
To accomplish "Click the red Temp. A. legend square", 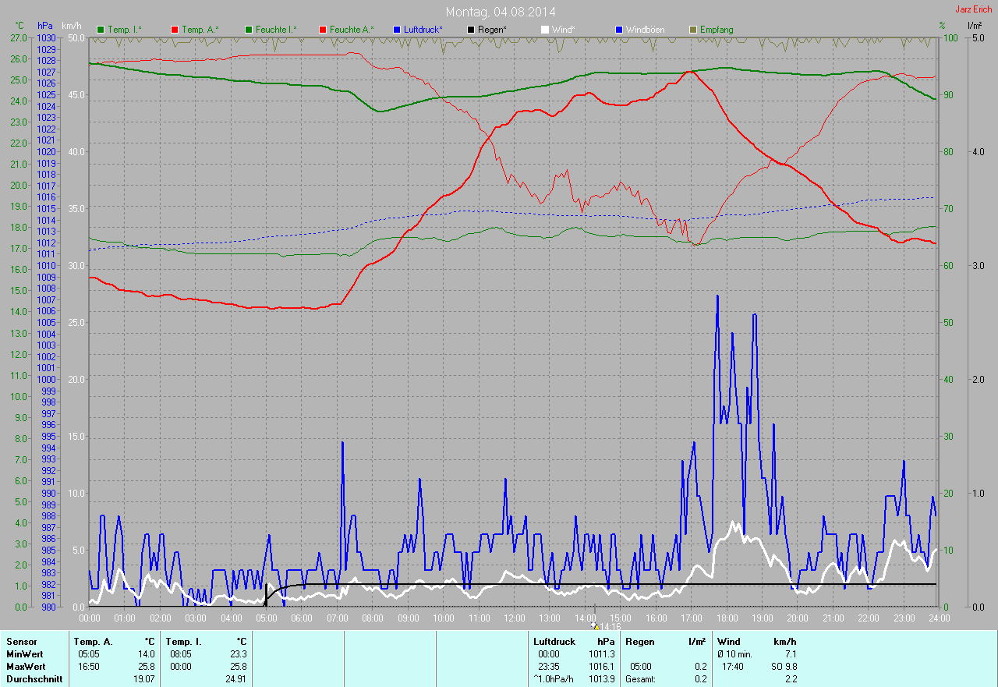I will pyautogui.click(x=175, y=30).
